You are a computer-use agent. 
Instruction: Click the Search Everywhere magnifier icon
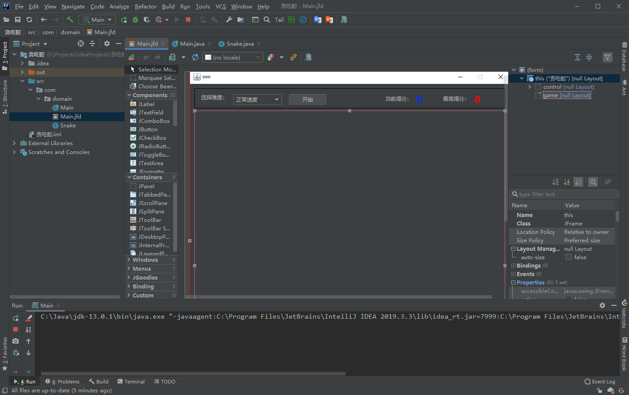point(267,20)
